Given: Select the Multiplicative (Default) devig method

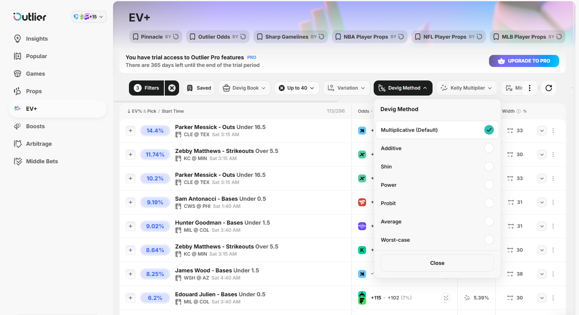Looking at the screenshot, I should click(437, 130).
